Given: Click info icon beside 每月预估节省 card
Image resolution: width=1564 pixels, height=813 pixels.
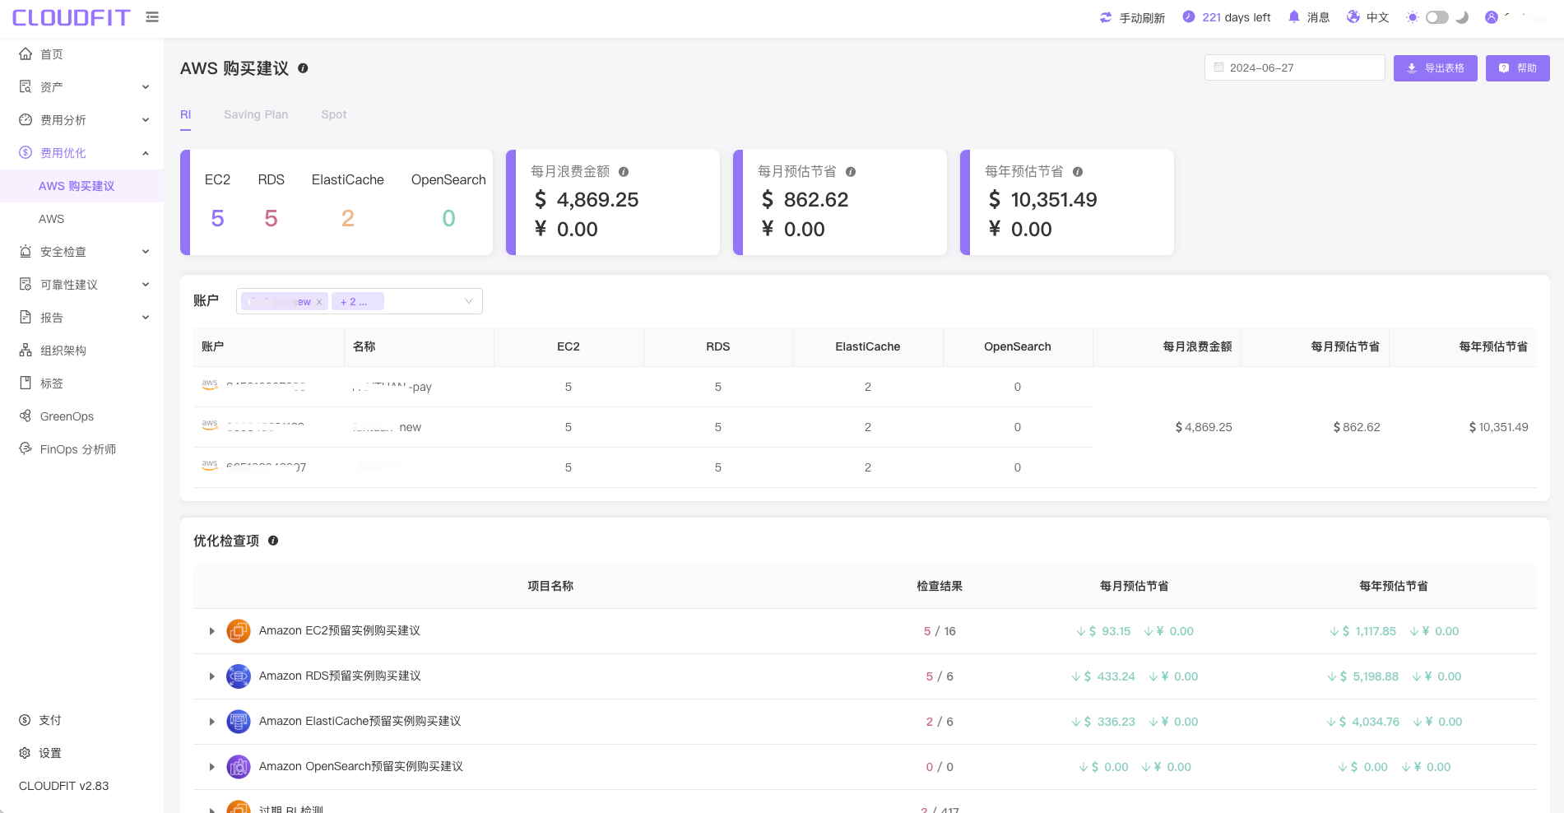Looking at the screenshot, I should [851, 172].
